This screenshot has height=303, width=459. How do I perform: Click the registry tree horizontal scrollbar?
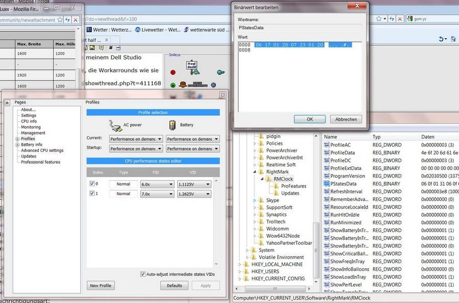275,289
